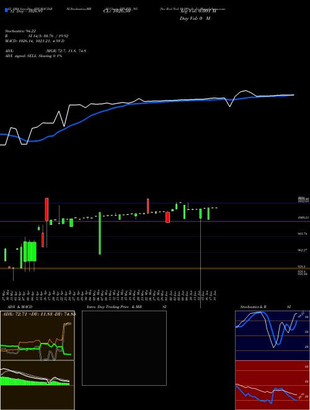Click the 'CL: 1026.50' closing price text
Image resolution: width=310 pixels, height=410 pixels.
click(x=117, y=12)
